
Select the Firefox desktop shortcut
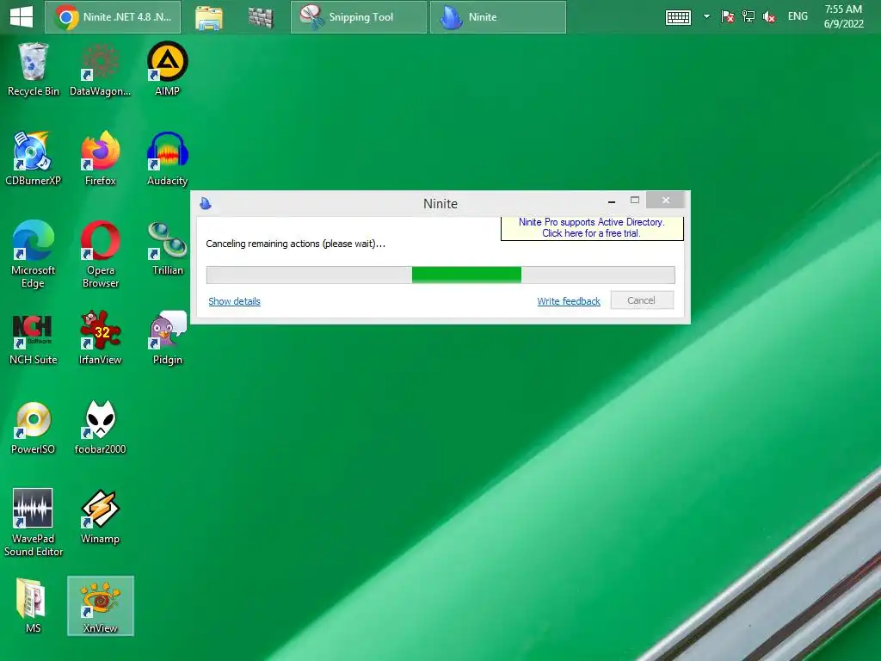pyautogui.click(x=100, y=159)
